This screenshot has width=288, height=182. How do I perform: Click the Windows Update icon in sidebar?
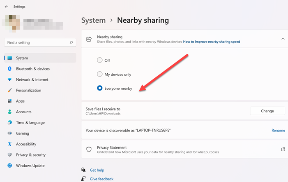(x=9, y=166)
